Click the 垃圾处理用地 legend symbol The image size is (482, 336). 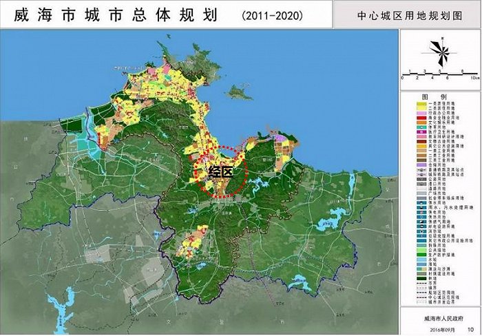pos(421,235)
